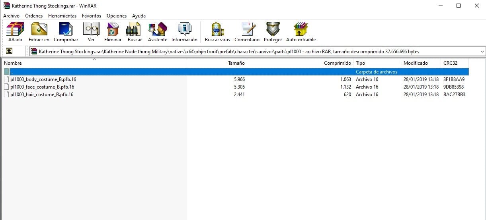This screenshot has width=486, height=220.
Task: Select file pl1000_hair_costume_B.pfb.16
Action: tap(42, 95)
